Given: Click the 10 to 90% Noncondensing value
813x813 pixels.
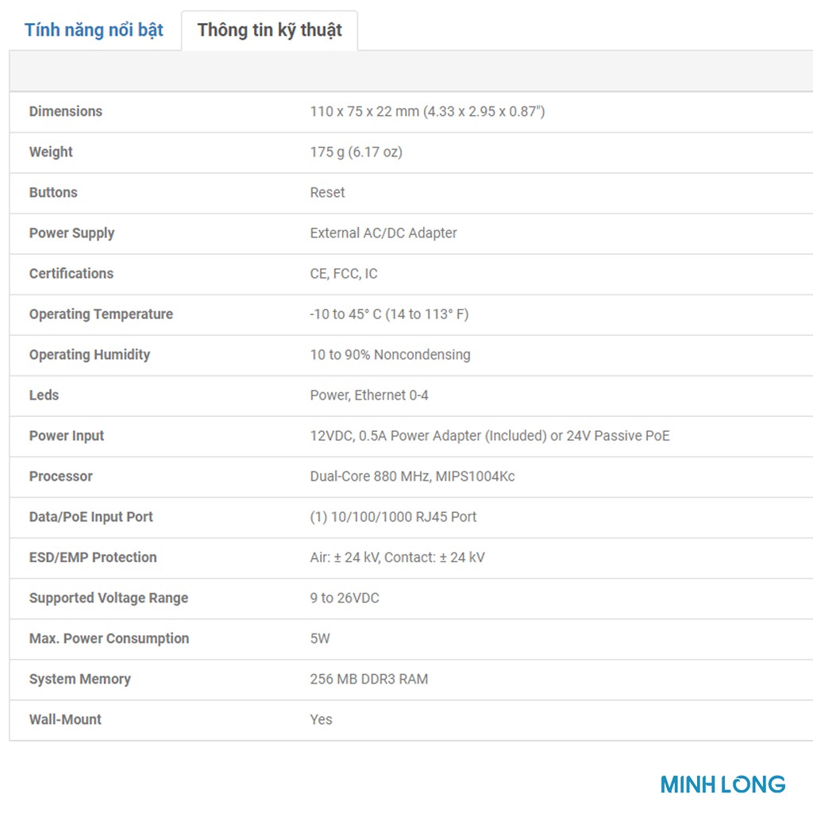Looking at the screenshot, I should click(390, 354).
